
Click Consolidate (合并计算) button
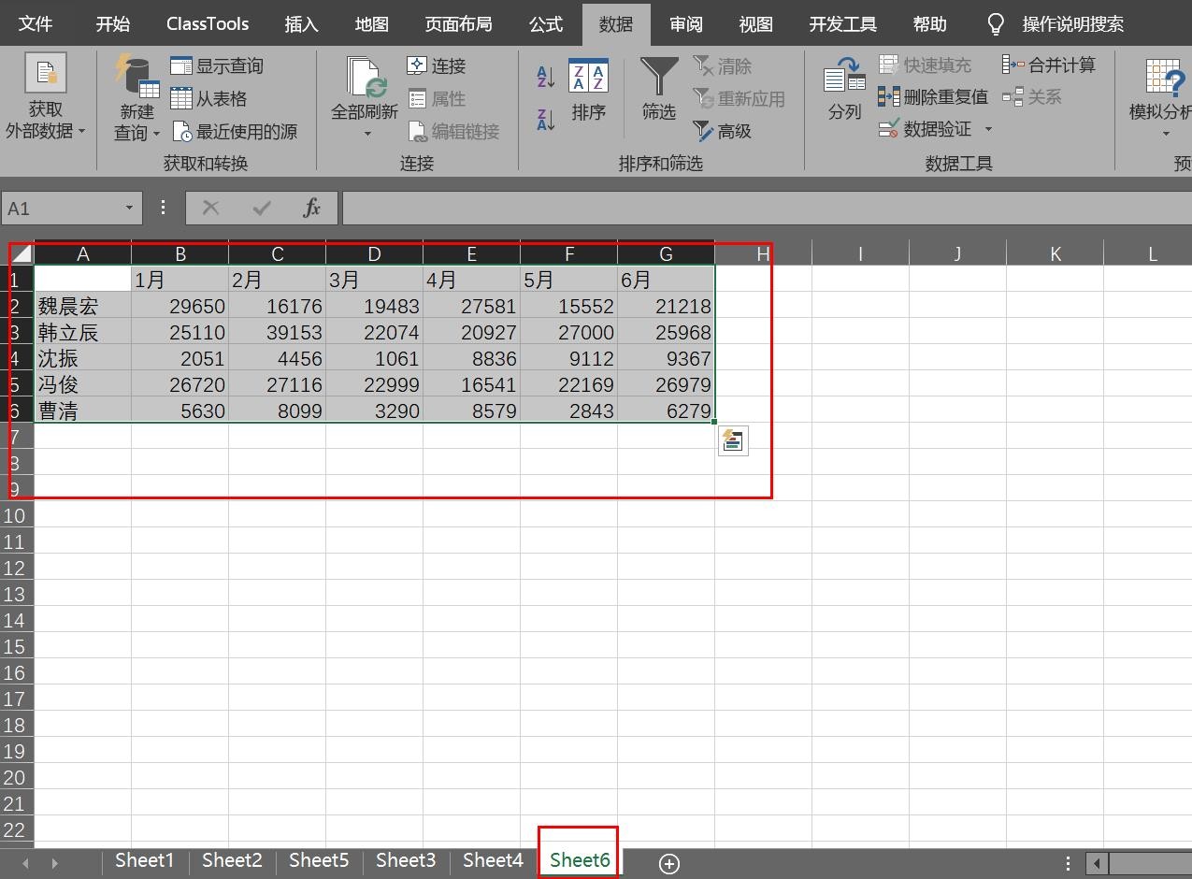1049,65
